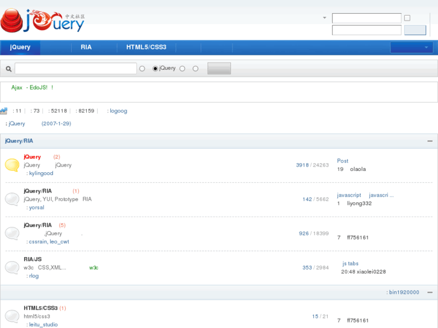Click the search magnifier icon

pyautogui.click(x=8, y=69)
